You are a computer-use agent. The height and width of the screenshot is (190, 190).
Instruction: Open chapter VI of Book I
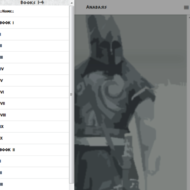34,92
